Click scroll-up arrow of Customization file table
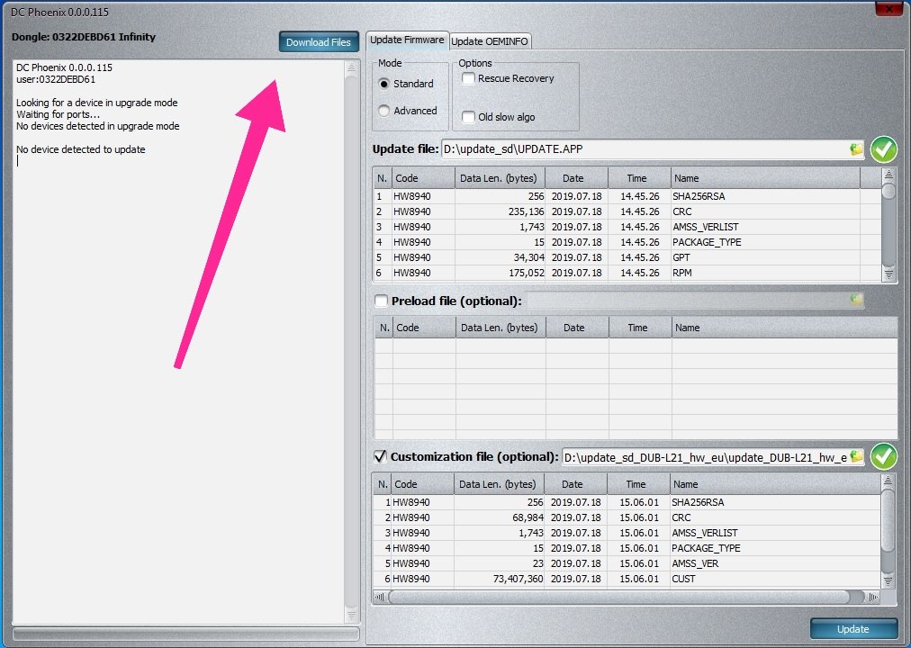Screen dimensions: 911x648 (888, 481)
